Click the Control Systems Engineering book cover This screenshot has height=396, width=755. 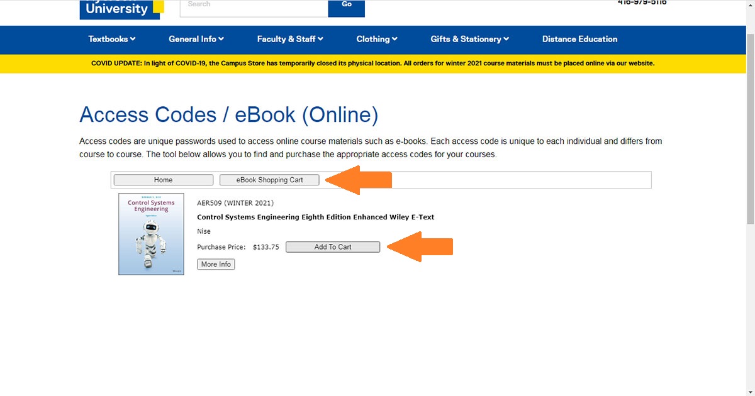pos(152,234)
